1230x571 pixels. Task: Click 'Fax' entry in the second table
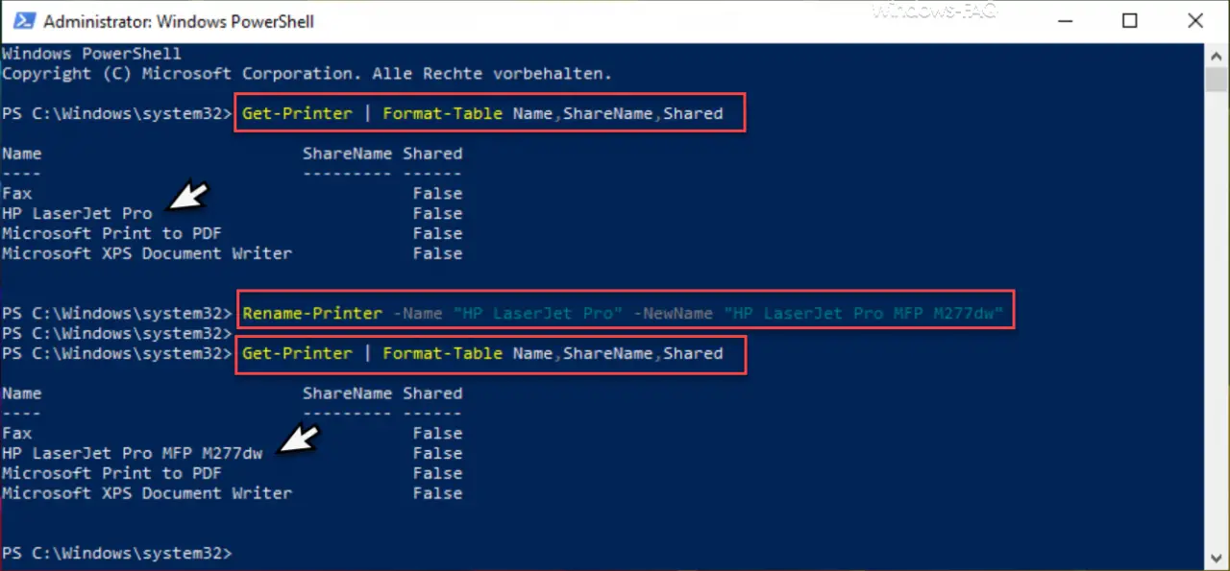click(17, 433)
